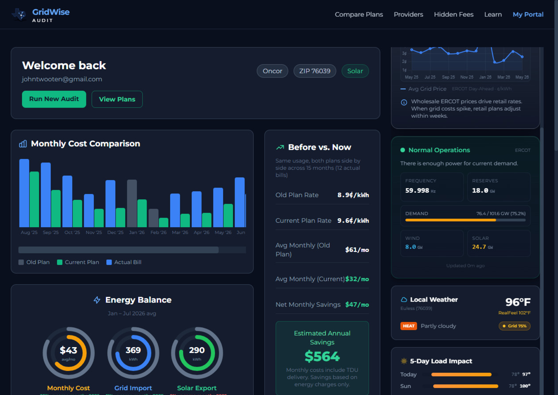Click the Wind 8.0 GW tile

click(432, 243)
